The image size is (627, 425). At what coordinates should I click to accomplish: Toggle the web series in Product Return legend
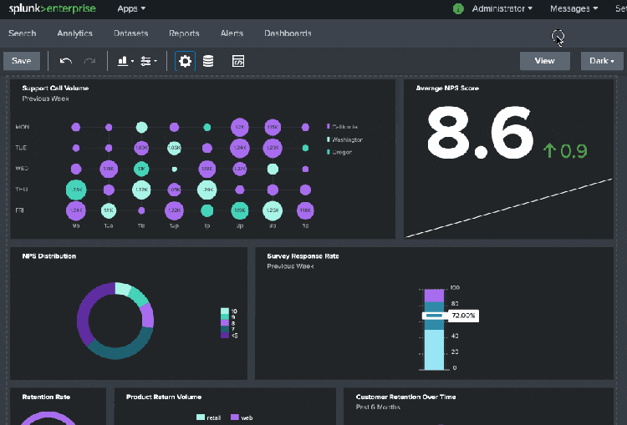[241, 417]
